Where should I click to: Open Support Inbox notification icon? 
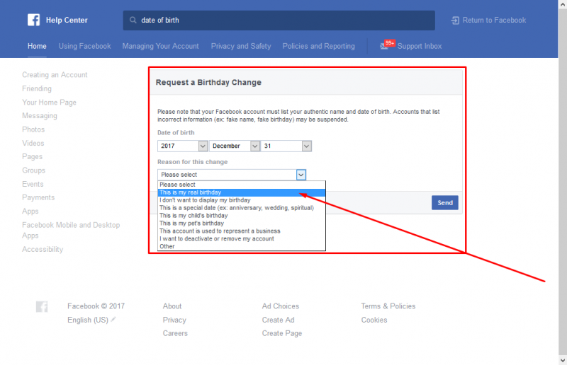386,46
